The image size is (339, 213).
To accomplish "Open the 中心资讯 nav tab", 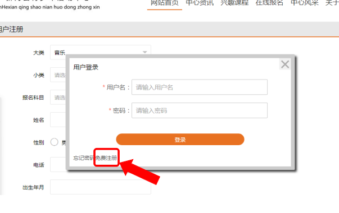I will pyautogui.click(x=200, y=3).
